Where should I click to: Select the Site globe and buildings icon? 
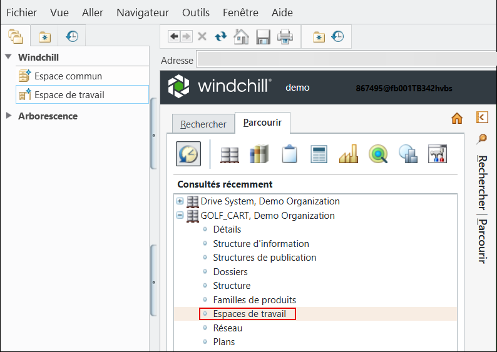point(408,154)
